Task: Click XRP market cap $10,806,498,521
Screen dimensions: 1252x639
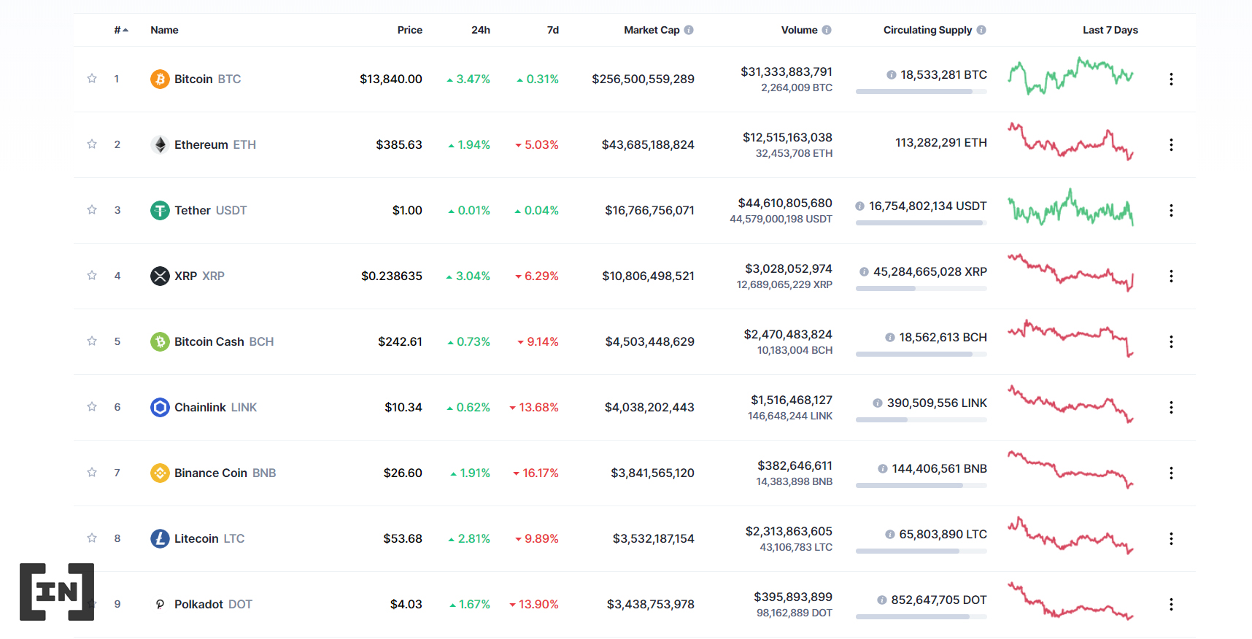Action: pos(648,276)
